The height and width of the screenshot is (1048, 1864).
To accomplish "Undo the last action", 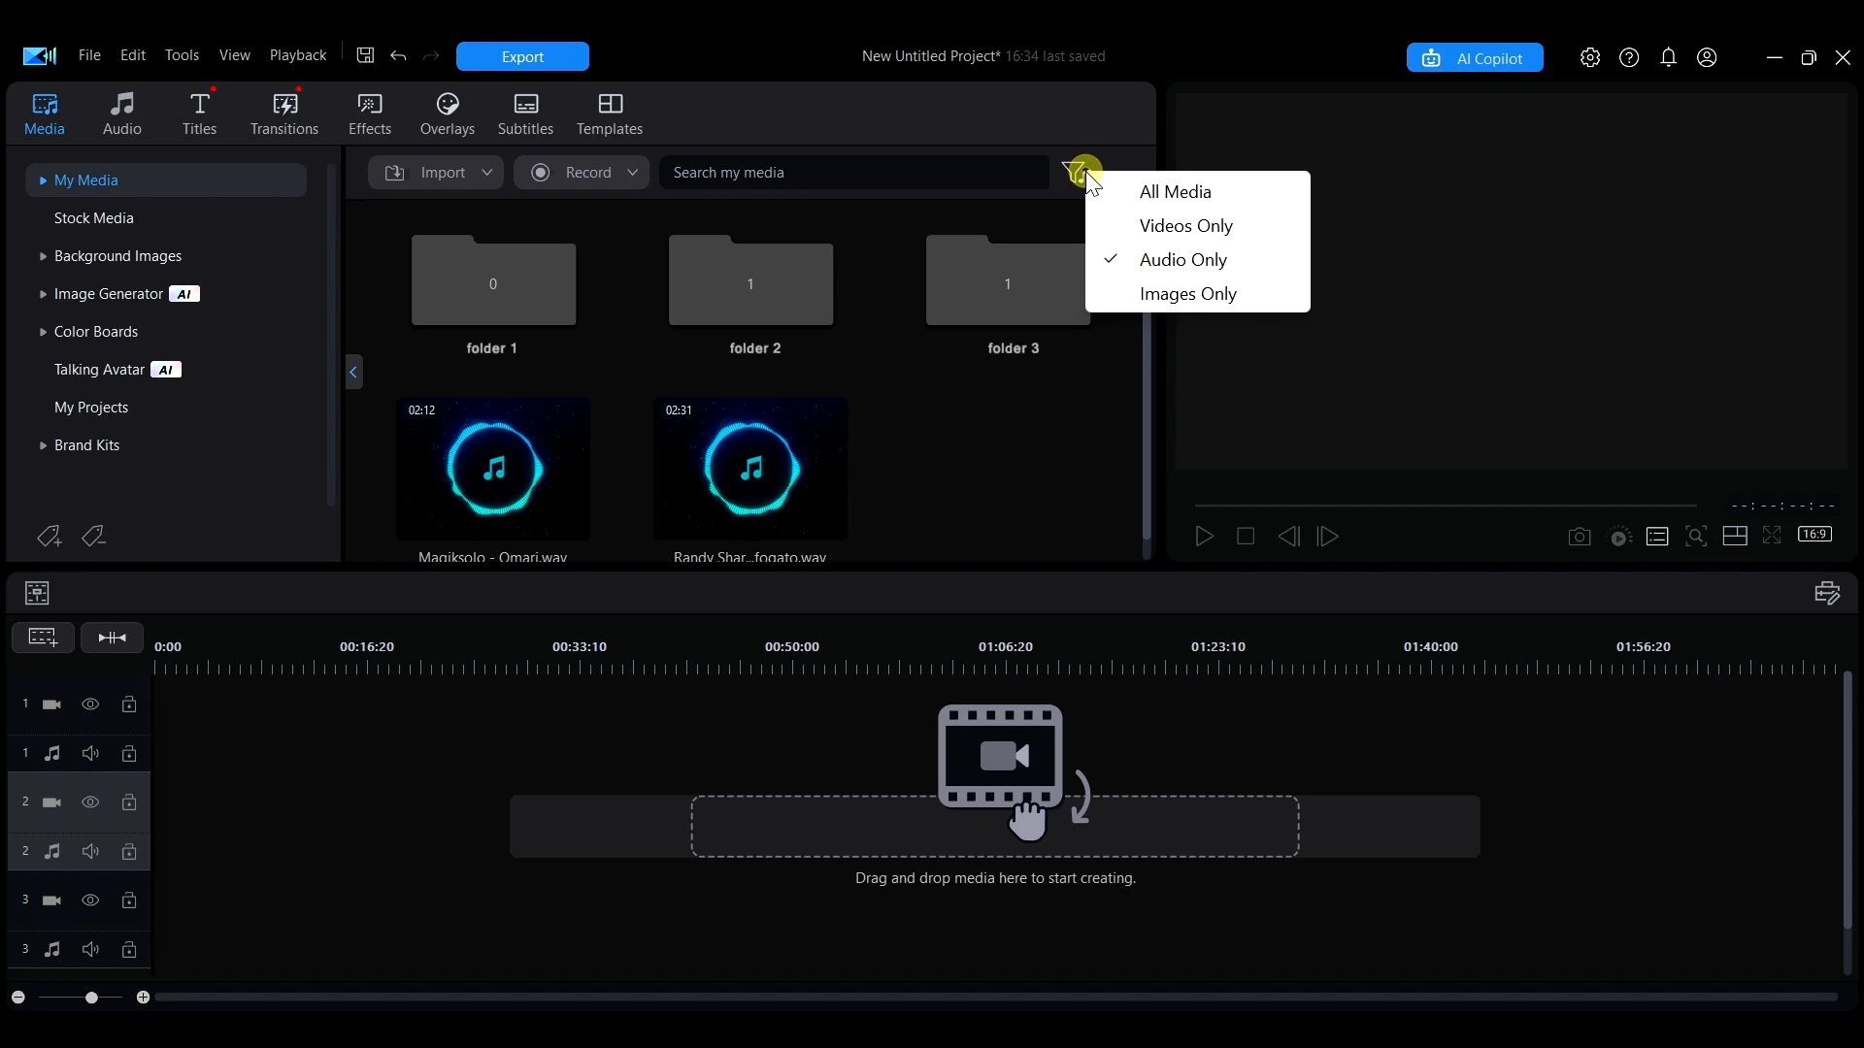I will click(398, 56).
